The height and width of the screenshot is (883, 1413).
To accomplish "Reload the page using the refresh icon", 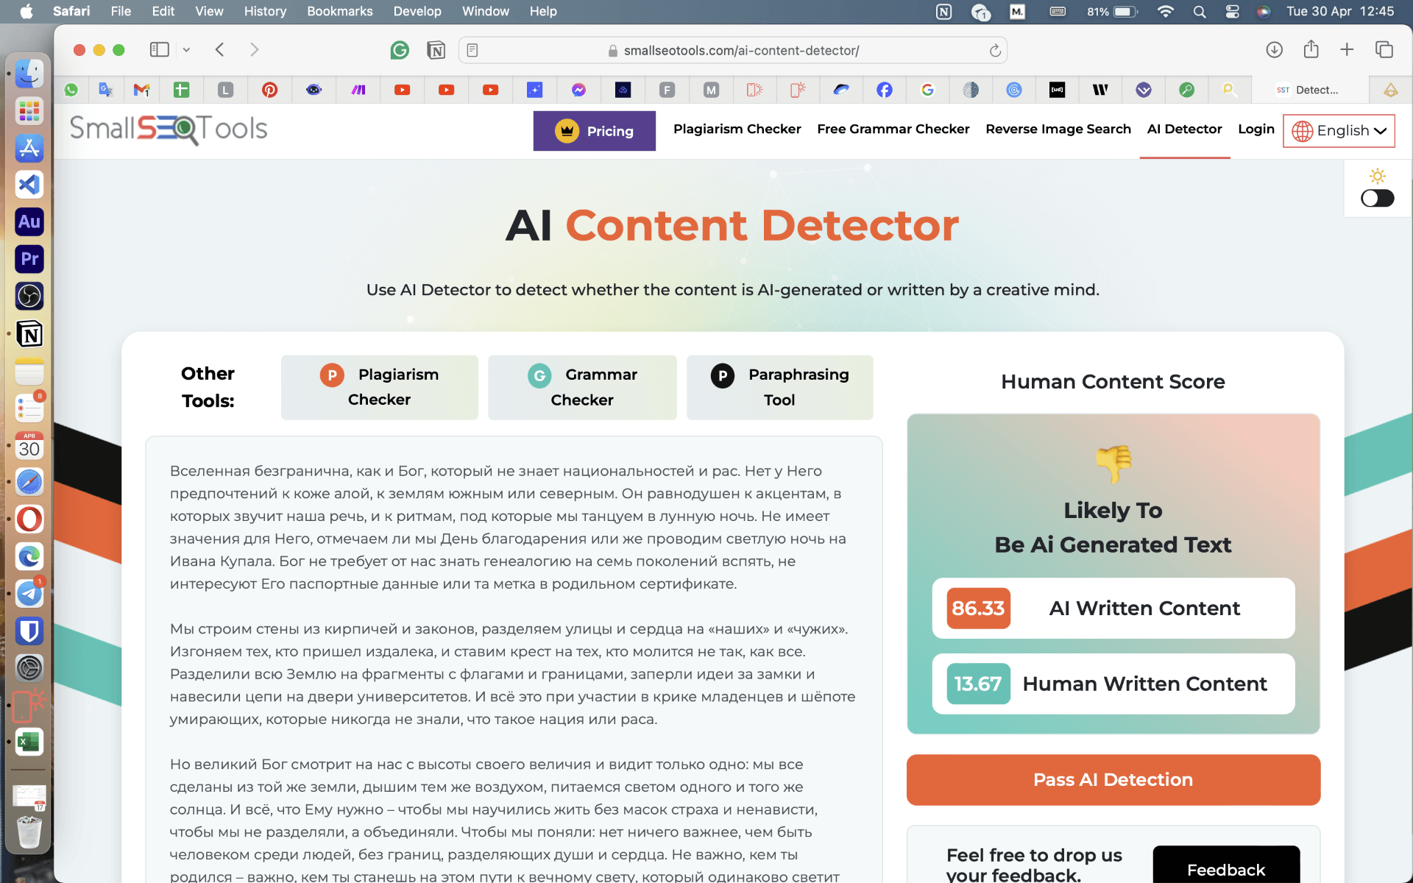I will tap(995, 50).
